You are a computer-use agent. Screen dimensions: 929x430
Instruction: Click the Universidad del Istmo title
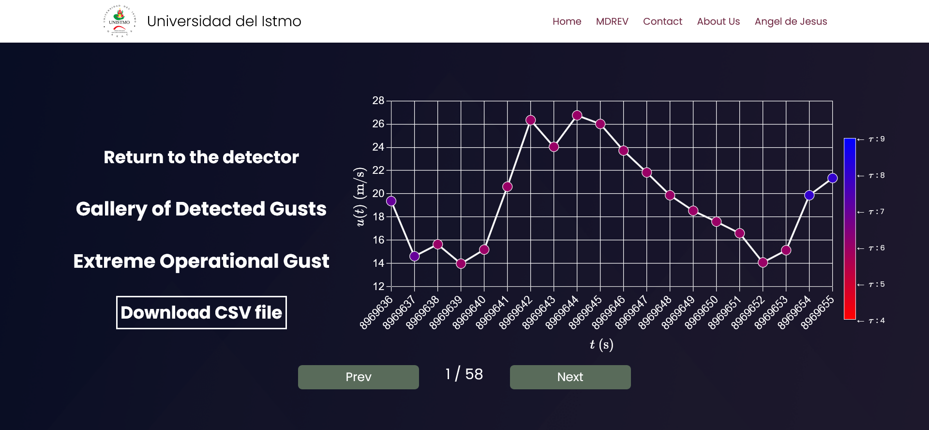tap(224, 21)
